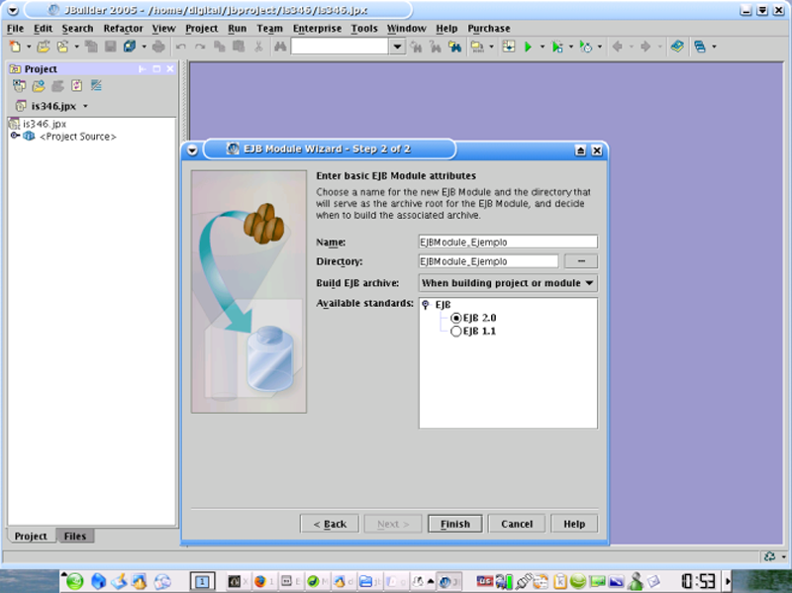The width and height of the screenshot is (792, 593).
Task: Click the Name text field
Action: (x=508, y=242)
